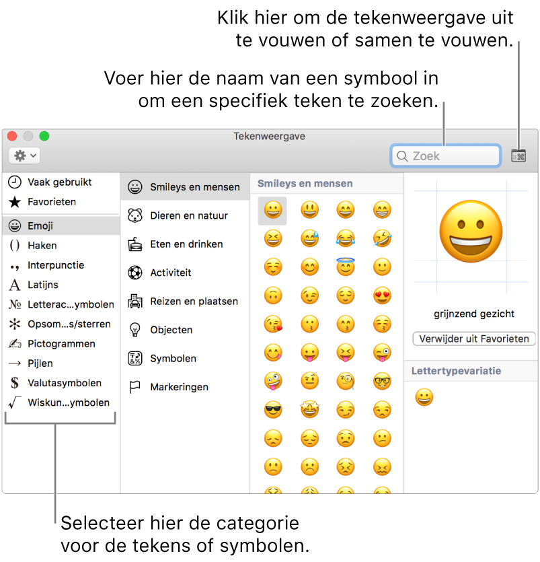Choose the upside-down face emoji

tap(273, 295)
